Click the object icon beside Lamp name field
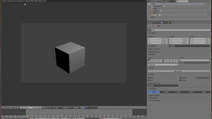Viewport: 212px width, 119px height. pyautogui.click(x=149, y=30)
